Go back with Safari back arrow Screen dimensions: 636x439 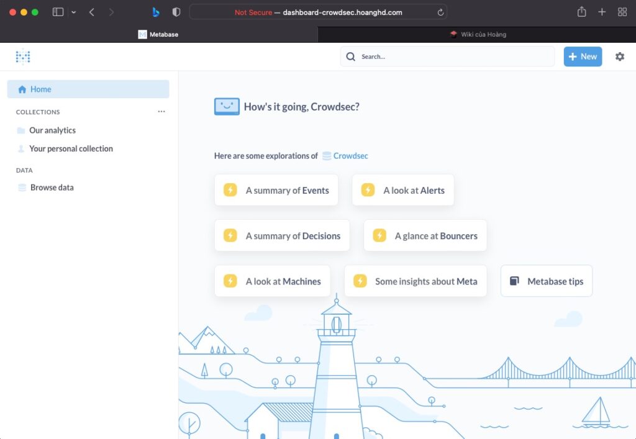(x=92, y=12)
